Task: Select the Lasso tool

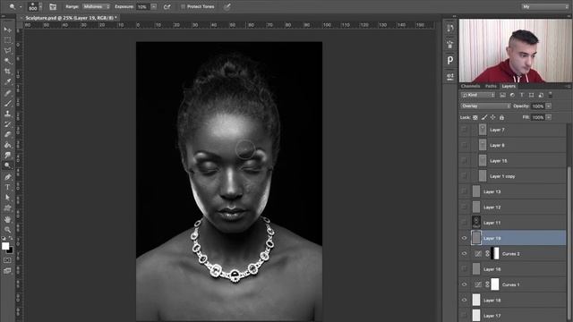Action: pyautogui.click(x=7, y=50)
